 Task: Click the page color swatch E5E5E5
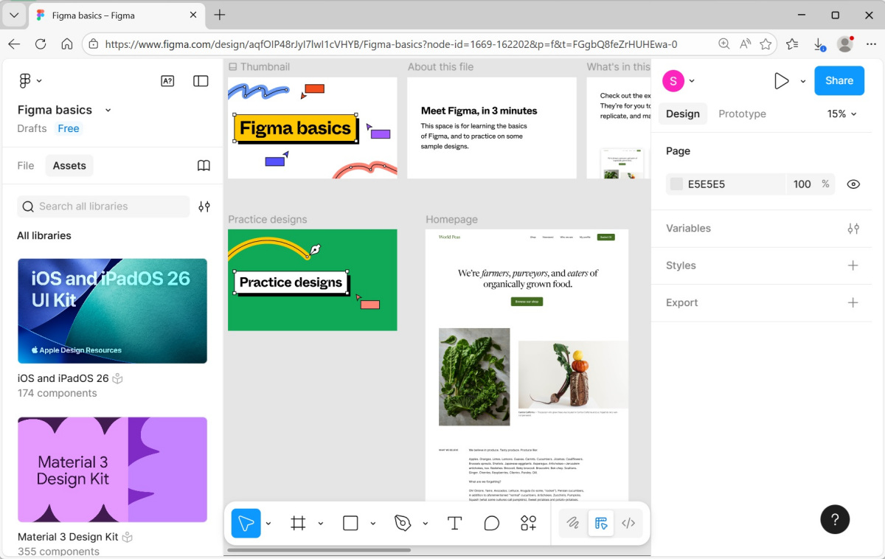coord(676,184)
